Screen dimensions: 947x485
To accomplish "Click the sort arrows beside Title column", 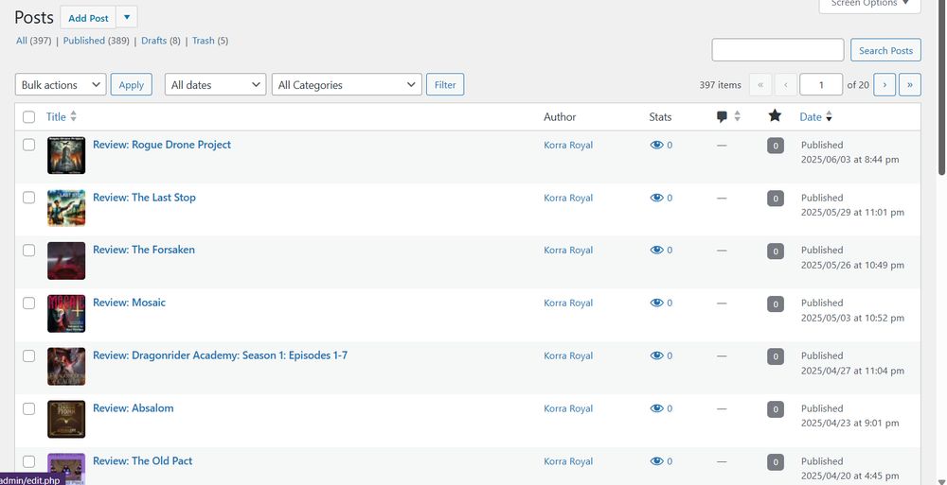I will pyautogui.click(x=74, y=116).
